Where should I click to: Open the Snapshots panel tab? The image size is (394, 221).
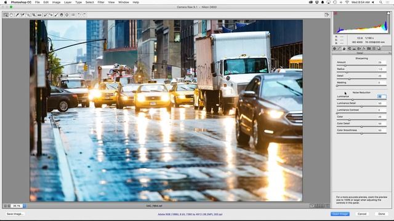pos(379,48)
